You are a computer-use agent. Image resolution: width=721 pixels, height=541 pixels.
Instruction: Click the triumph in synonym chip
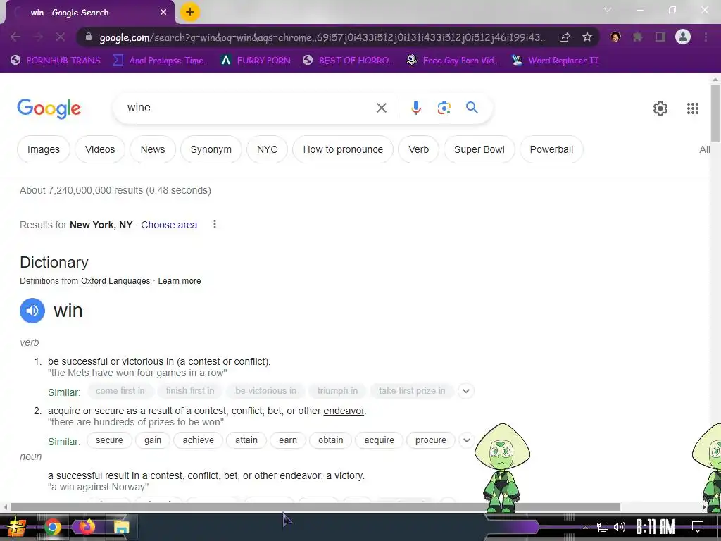pos(337,391)
